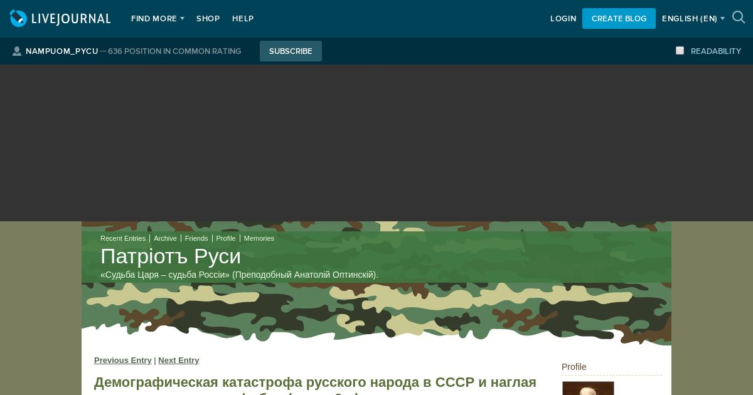Open the Shop menu item

[x=208, y=19]
